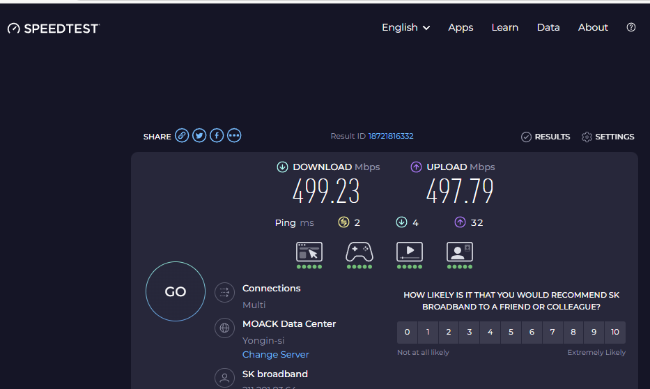Click the server globe icon
The height and width of the screenshot is (389, 650).
[x=225, y=328]
